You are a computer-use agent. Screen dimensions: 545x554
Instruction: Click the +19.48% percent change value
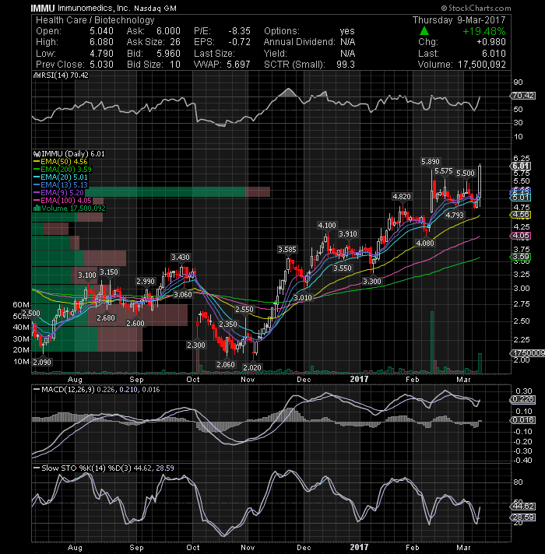click(483, 31)
